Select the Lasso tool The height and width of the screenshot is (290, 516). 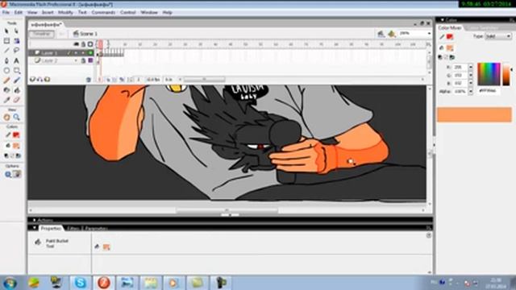[x=16, y=51]
